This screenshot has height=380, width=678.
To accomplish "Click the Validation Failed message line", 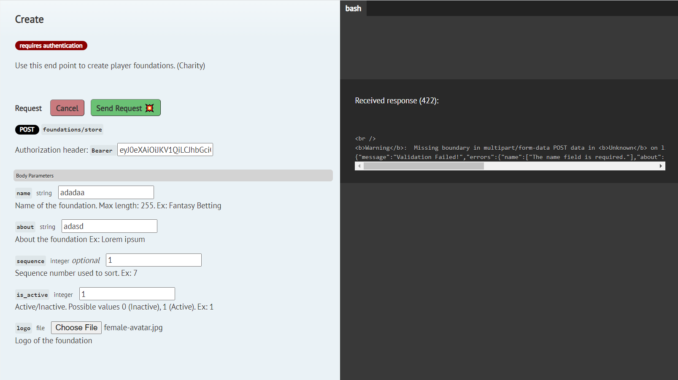I will [x=510, y=157].
